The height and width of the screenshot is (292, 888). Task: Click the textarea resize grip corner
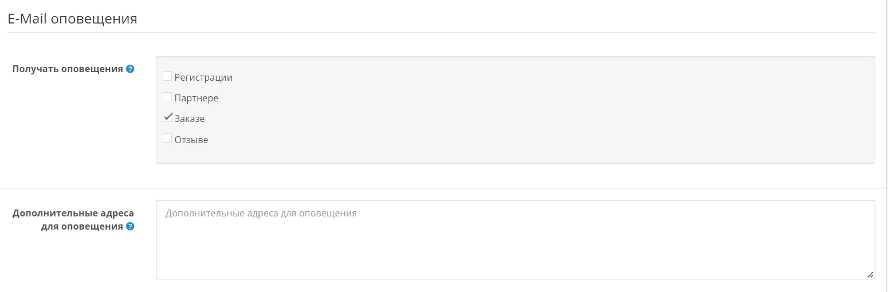tap(870, 275)
